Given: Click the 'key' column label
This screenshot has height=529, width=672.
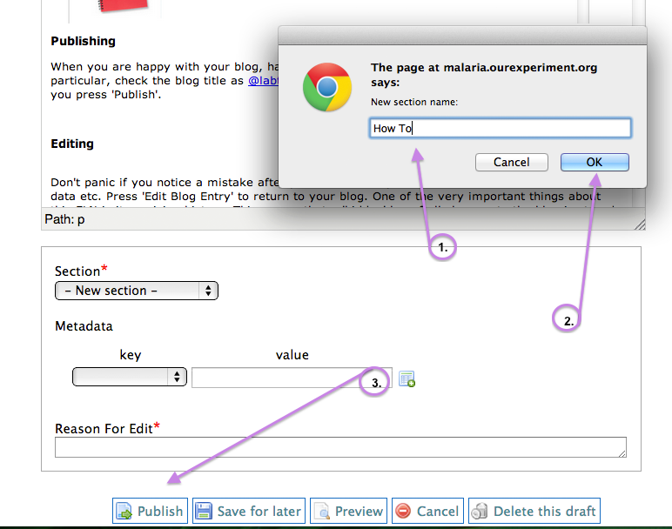Looking at the screenshot, I should point(131,355).
